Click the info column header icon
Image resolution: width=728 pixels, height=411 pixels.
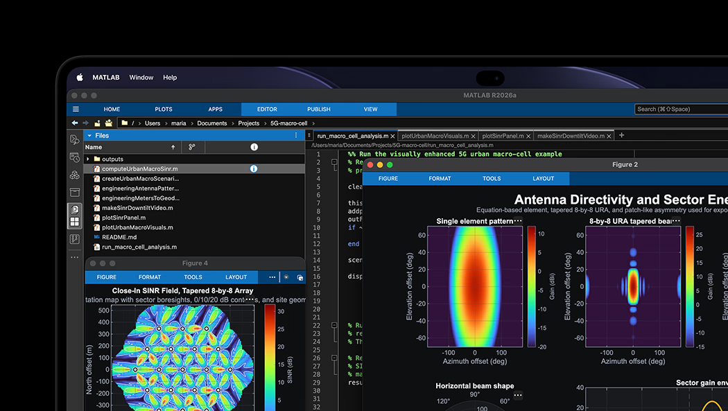coord(254,147)
